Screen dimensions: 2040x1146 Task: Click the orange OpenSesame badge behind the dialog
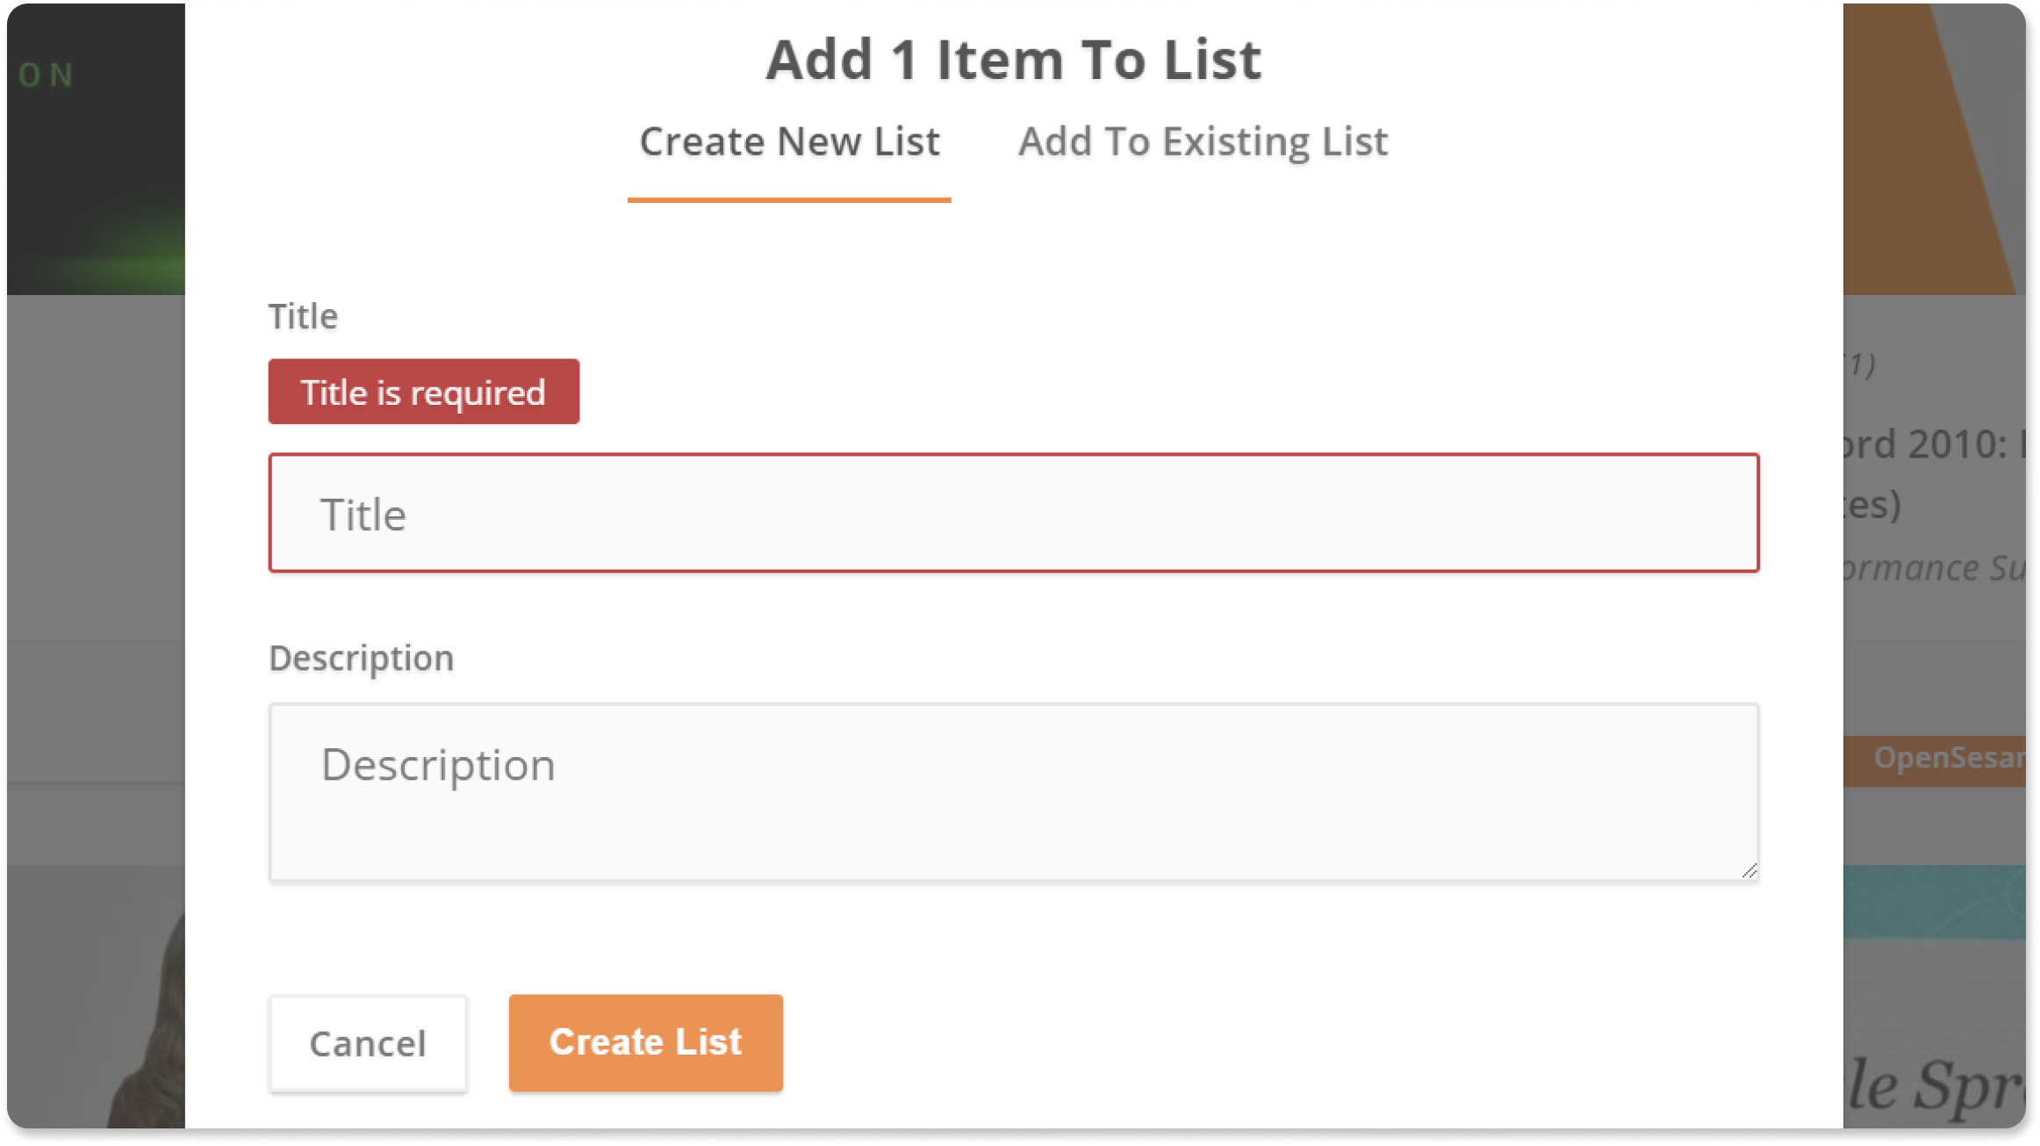tap(1935, 759)
